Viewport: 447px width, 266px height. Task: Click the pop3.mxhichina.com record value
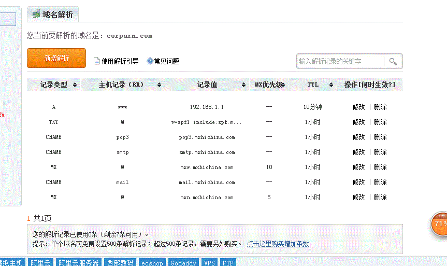click(x=207, y=137)
